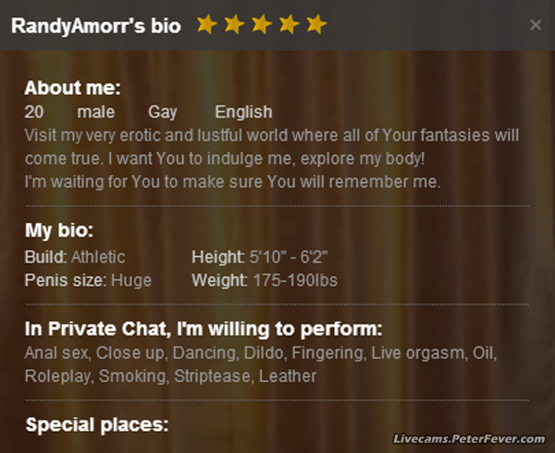Select the "My bio:" section heading
This screenshot has width=555, height=453.
[x=59, y=231]
